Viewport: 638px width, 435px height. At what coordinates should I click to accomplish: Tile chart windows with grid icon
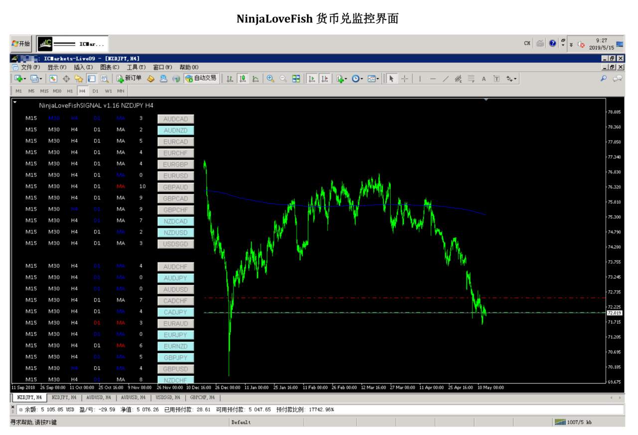pyautogui.click(x=296, y=79)
